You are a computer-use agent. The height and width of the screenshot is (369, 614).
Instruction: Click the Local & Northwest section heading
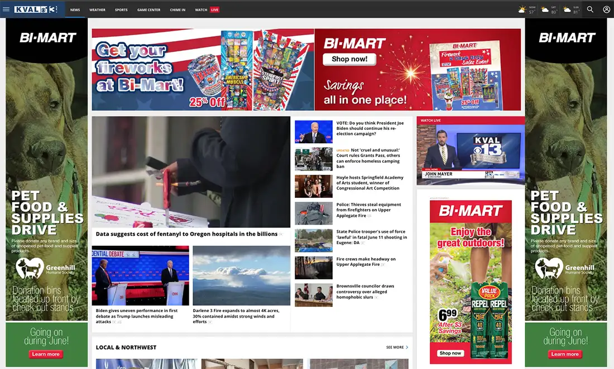click(x=126, y=347)
